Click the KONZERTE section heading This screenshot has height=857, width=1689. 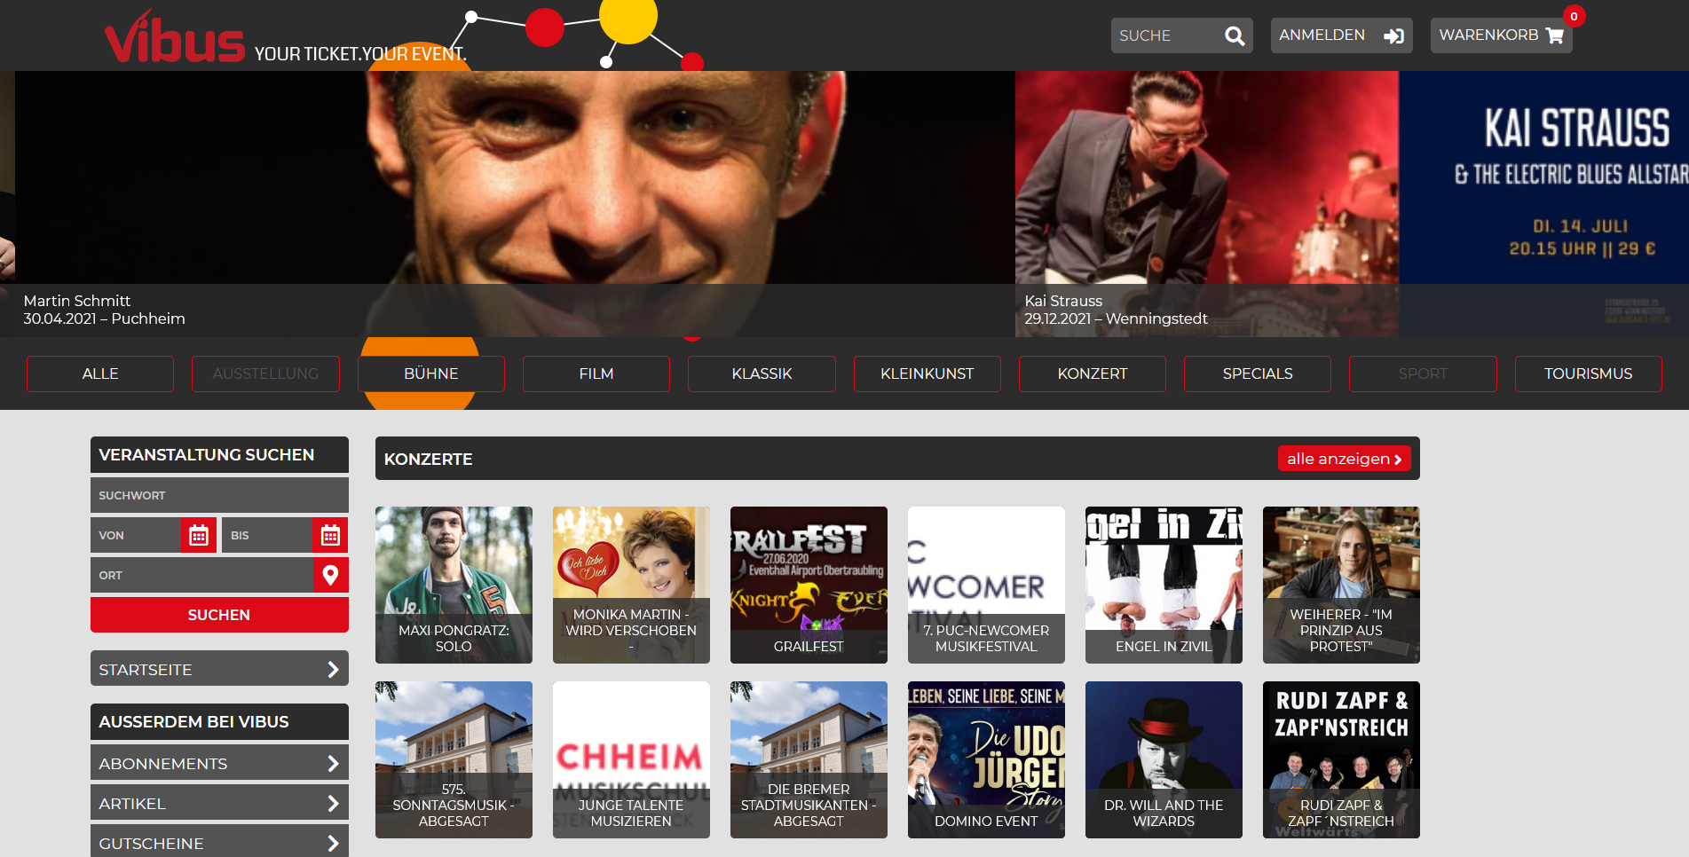[x=428, y=460]
